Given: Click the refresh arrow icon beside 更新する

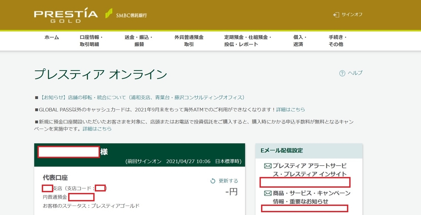Looking at the screenshot, I should tap(213, 181).
